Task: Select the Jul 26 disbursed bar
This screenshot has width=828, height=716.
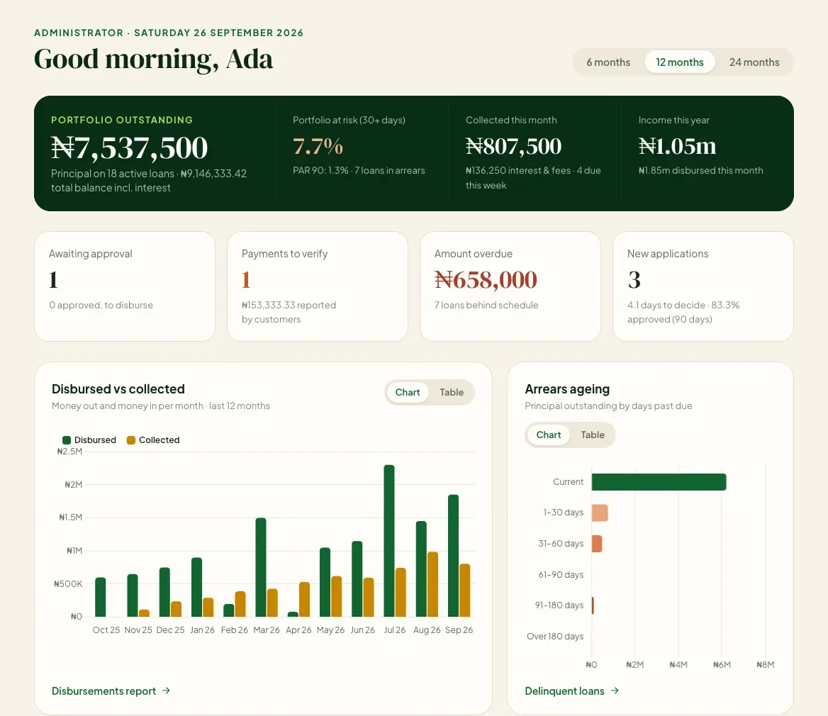Action: click(389, 541)
